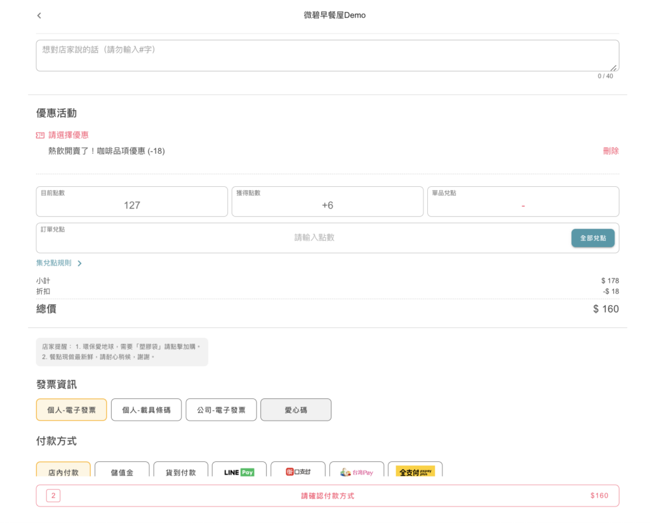Select 儲值金 payment method
Screen dimensions: 650x523
pyautogui.click(x=122, y=472)
